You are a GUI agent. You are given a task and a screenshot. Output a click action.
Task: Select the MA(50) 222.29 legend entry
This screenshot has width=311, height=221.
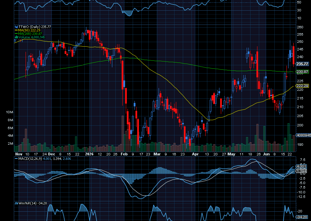pos(28,30)
